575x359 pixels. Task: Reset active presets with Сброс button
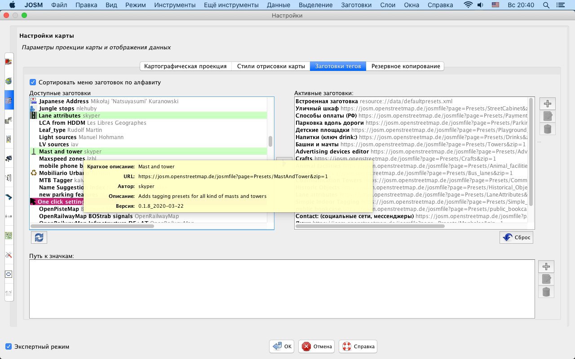(516, 237)
